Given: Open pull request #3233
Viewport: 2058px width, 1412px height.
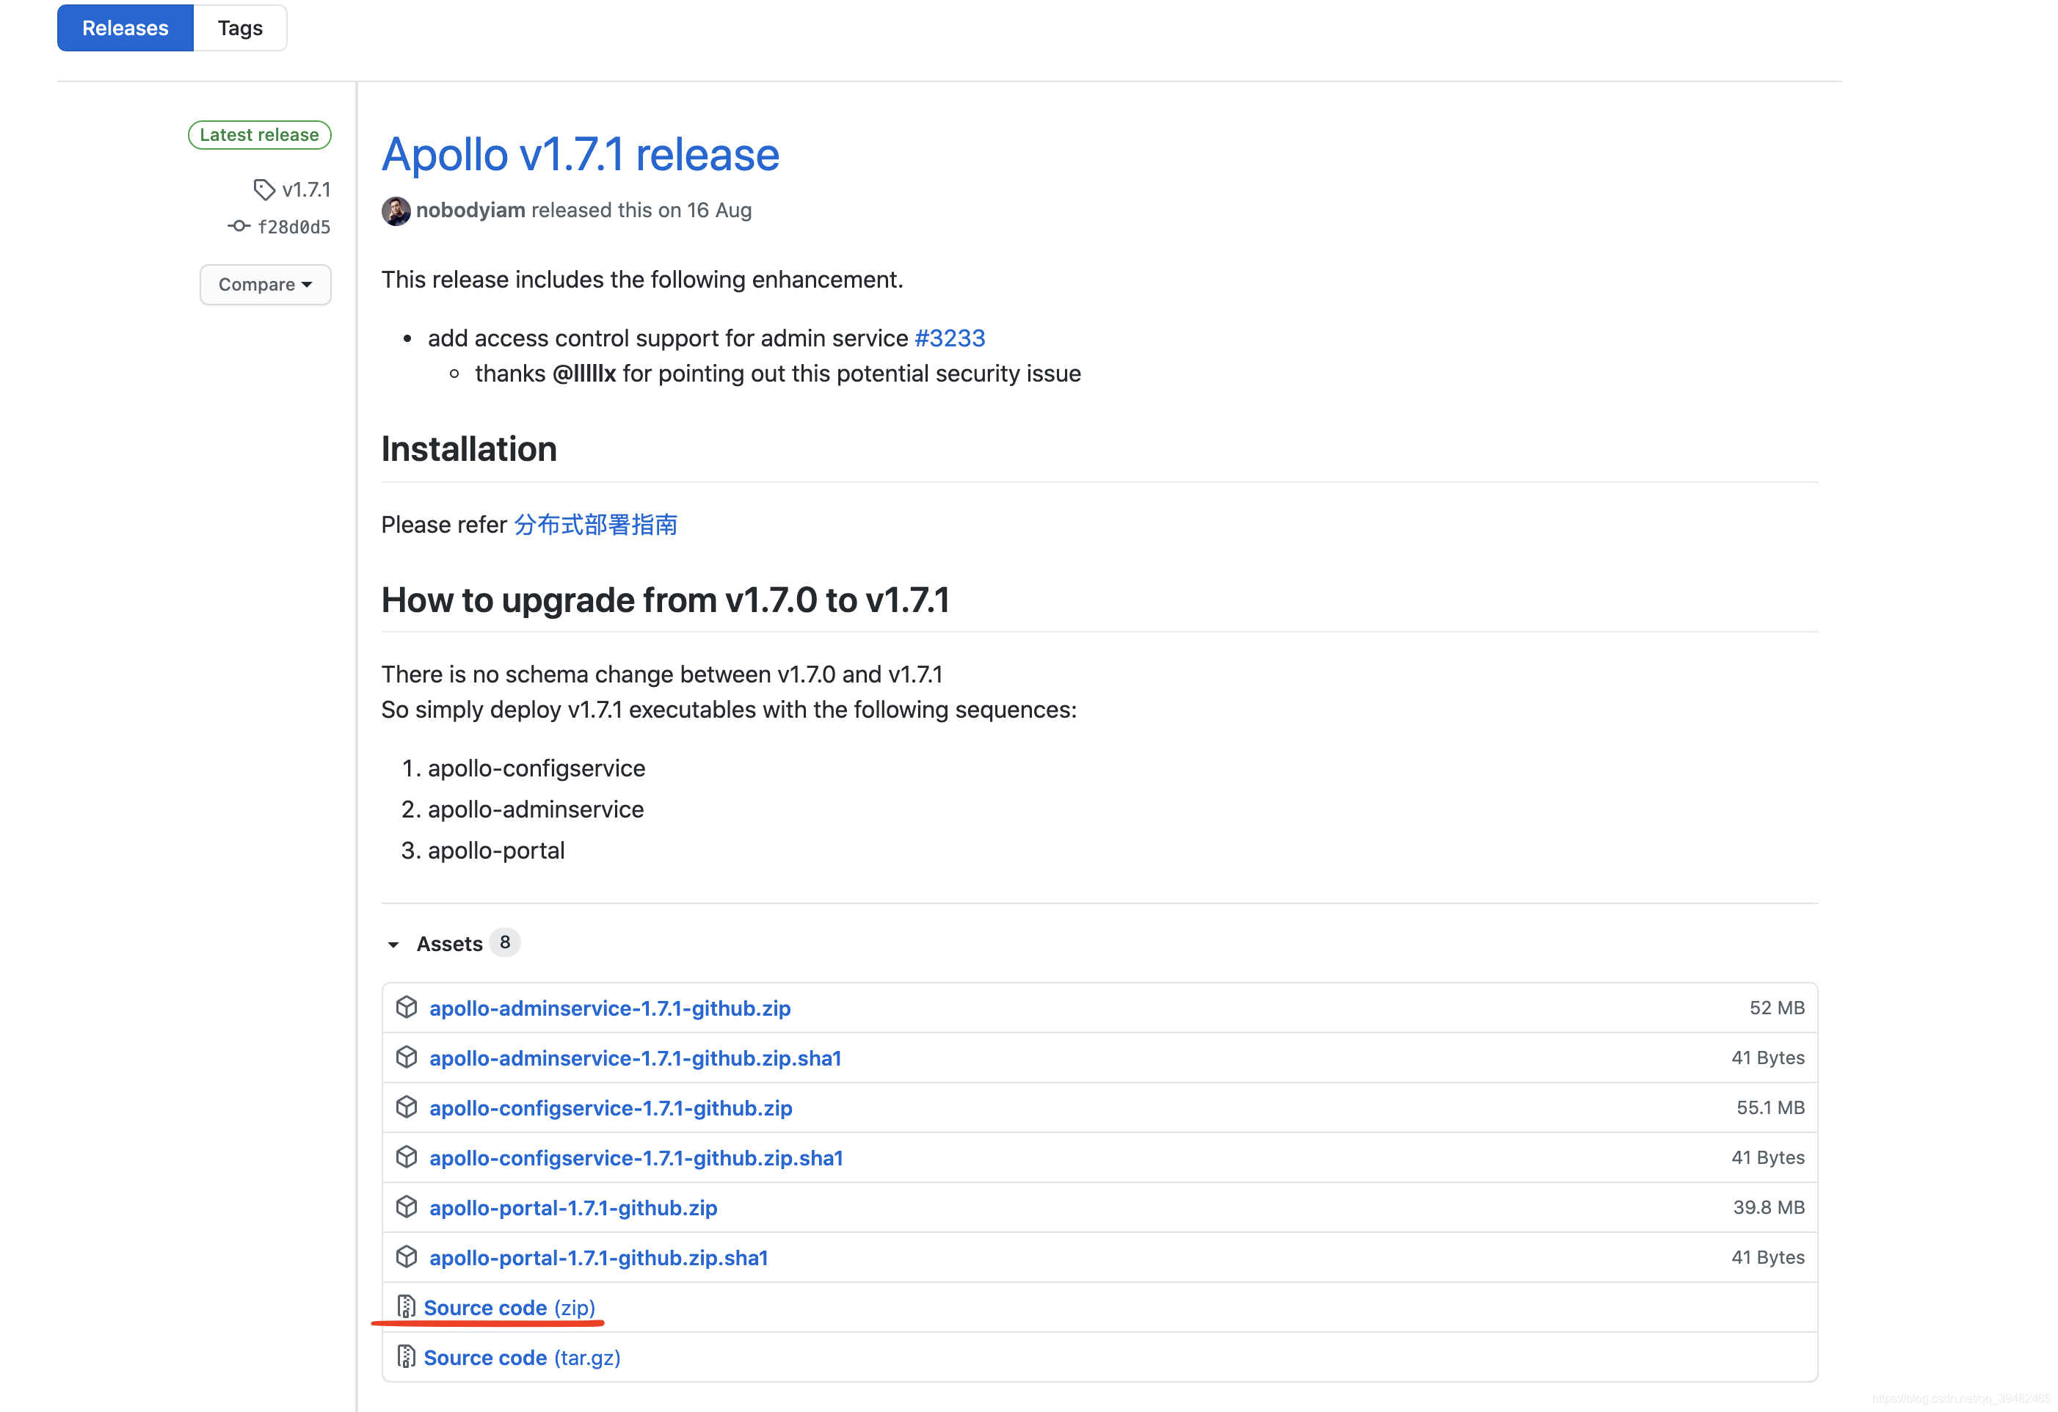Looking at the screenshot, I should pos(949,338).
